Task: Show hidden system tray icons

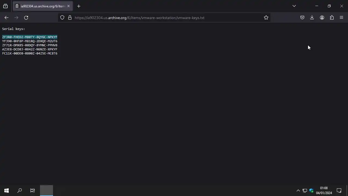Action: (x=298, y=191)
